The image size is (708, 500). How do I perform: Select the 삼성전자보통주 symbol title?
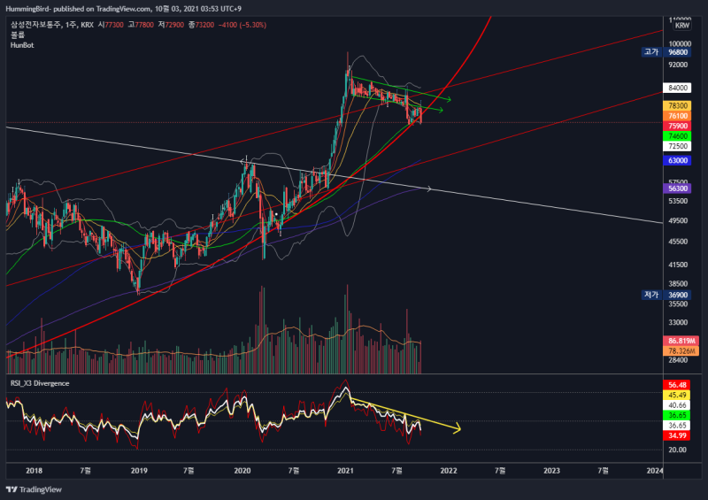coord(36,25)
